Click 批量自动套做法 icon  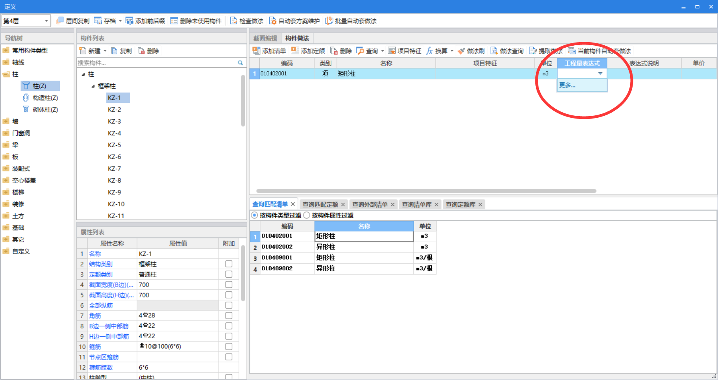click(329, 21)
